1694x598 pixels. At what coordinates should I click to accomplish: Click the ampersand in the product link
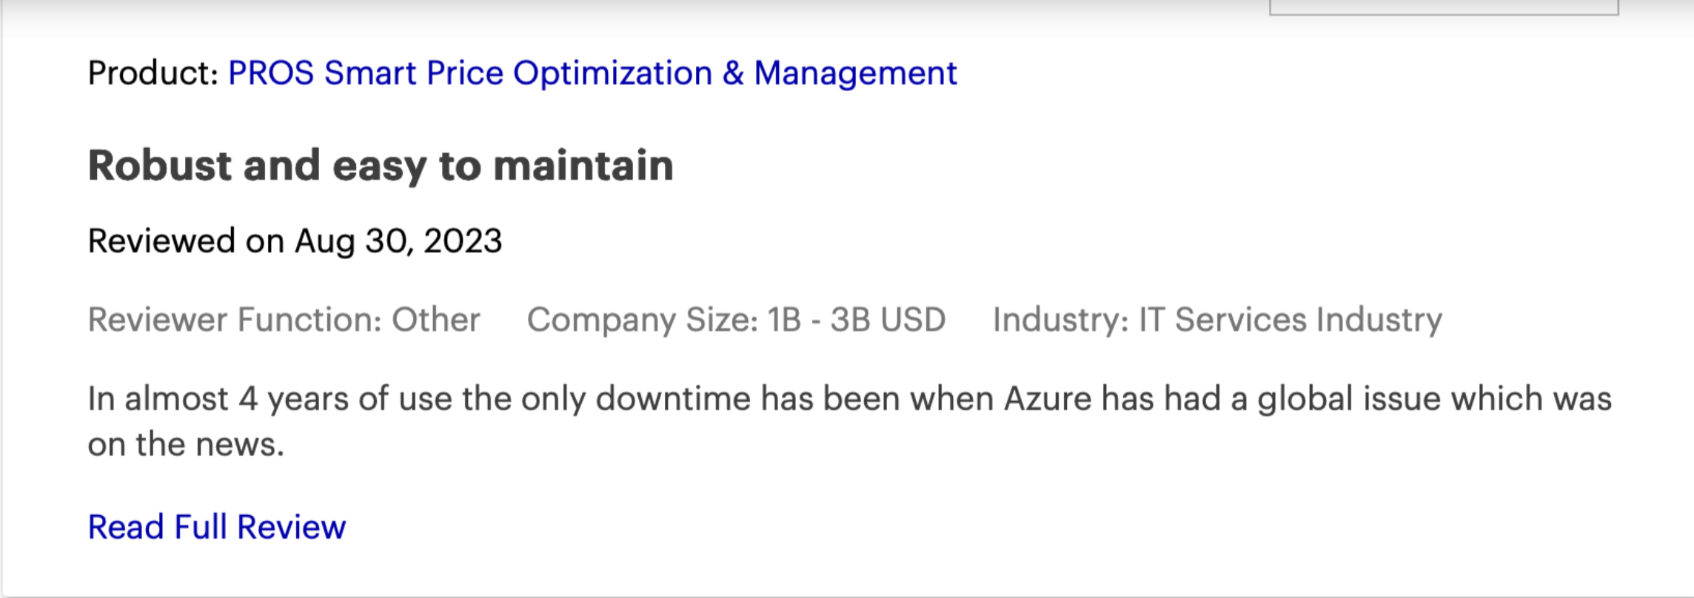click(x=733, y=73)
